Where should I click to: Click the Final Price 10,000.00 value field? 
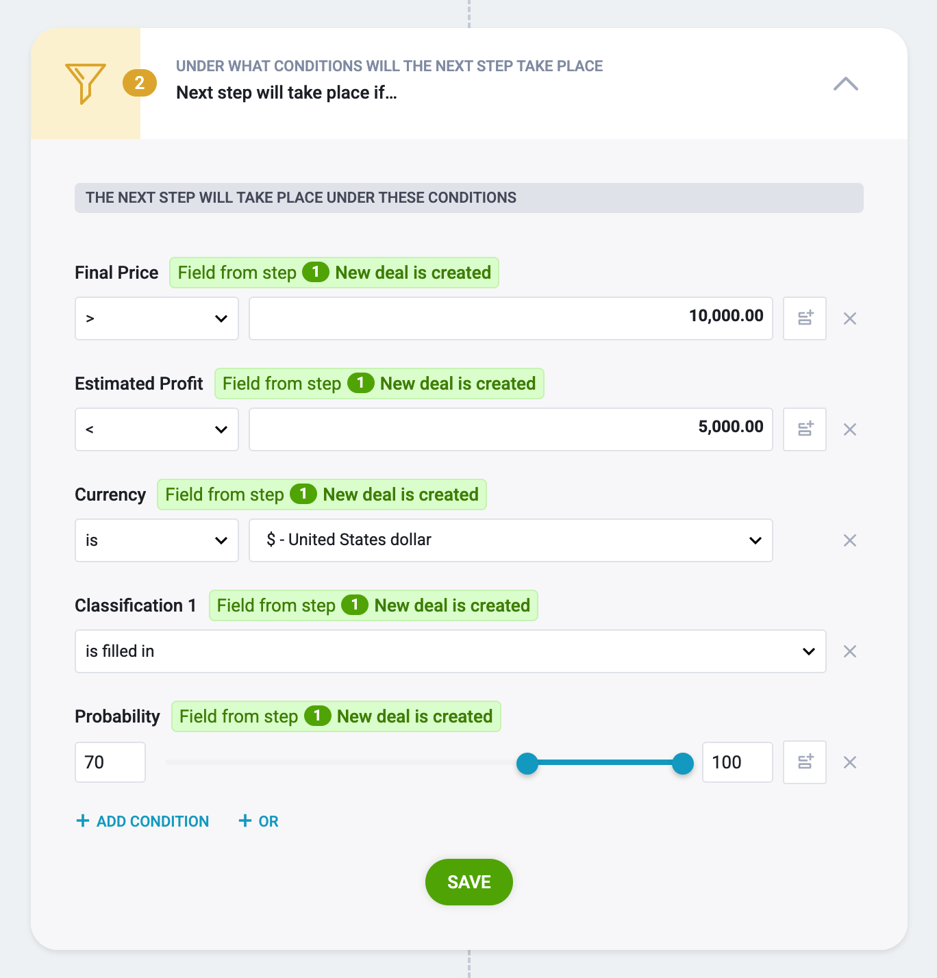[511, 318]
